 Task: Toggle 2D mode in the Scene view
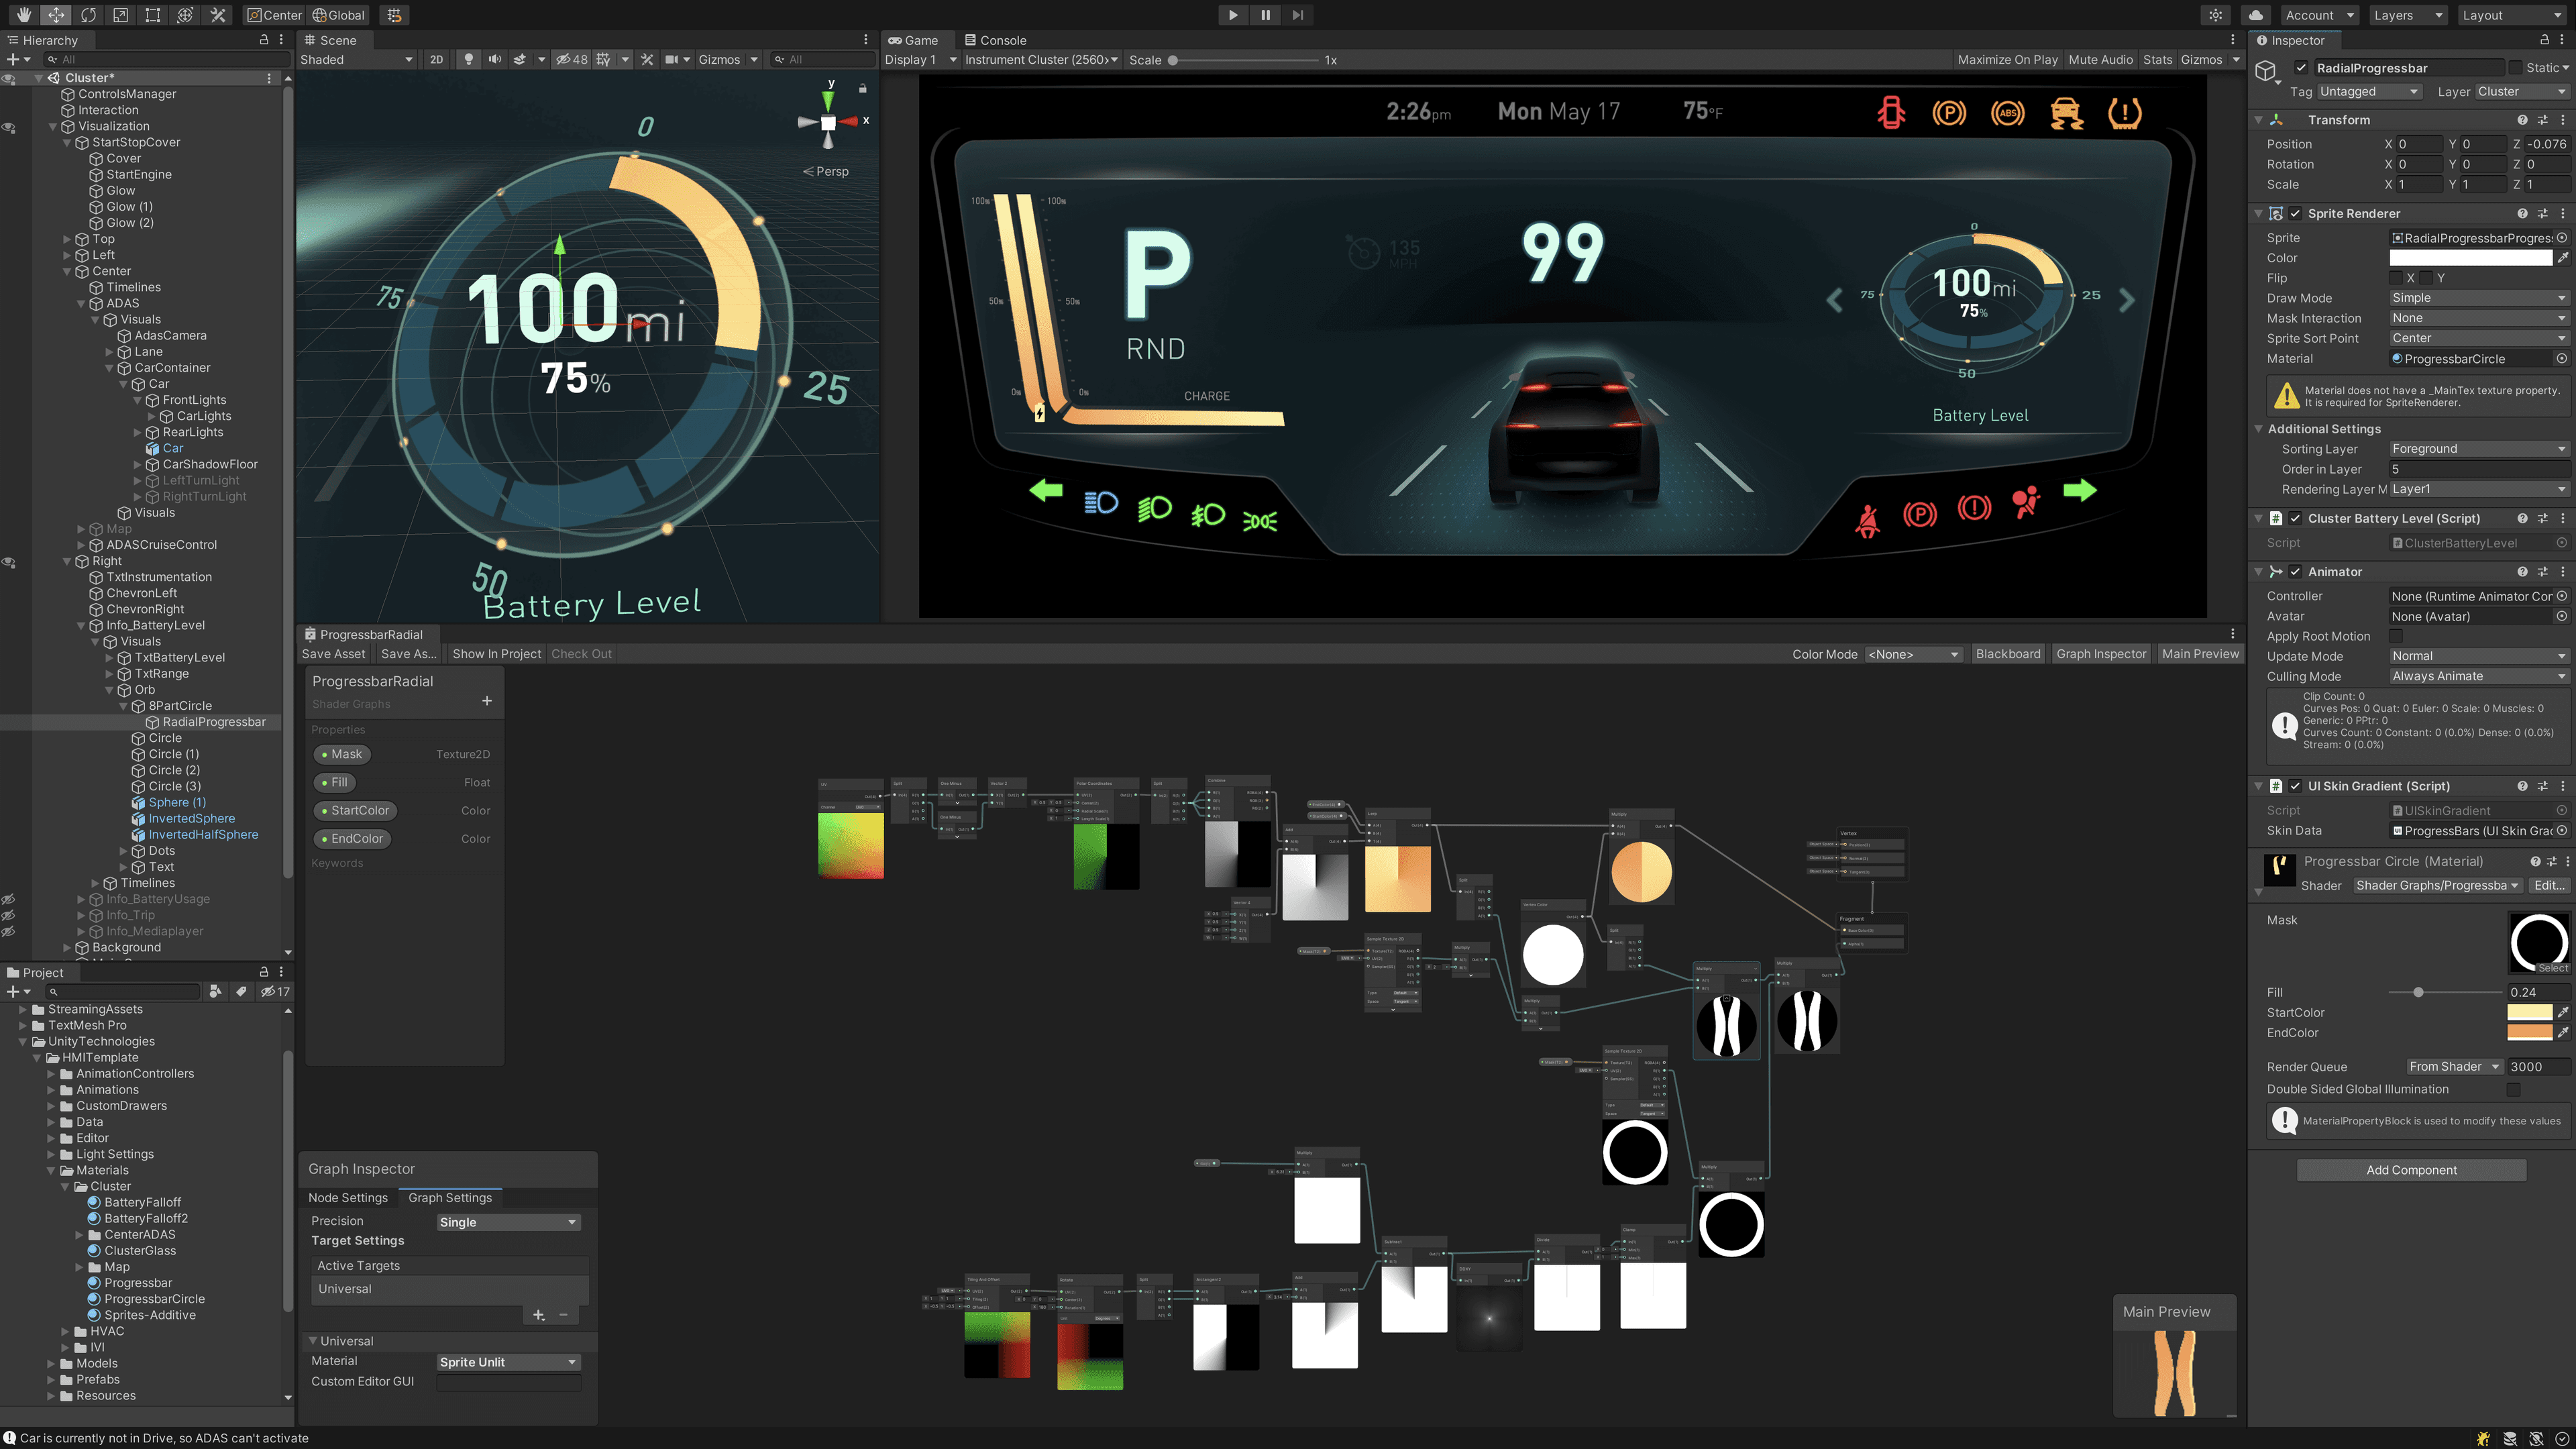click(x=436, y=59)
